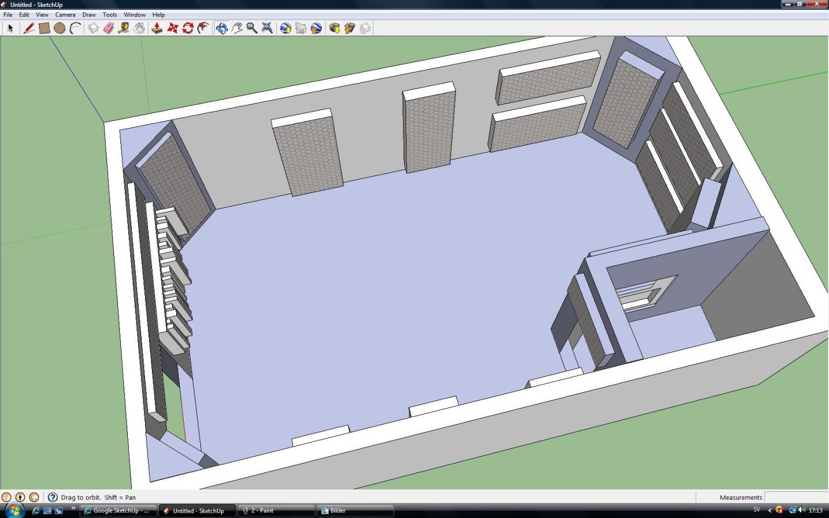This screenshot has width=829, height=518.
Task: Click the security alert tray icon
Action: coord(779,510)
